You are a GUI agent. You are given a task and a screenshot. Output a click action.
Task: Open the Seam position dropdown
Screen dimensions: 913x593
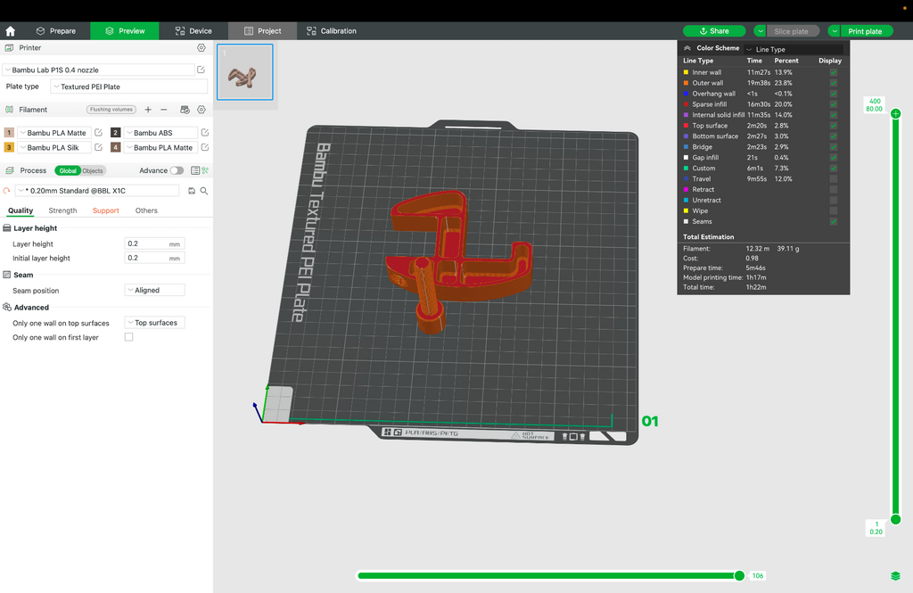(155, 290)
